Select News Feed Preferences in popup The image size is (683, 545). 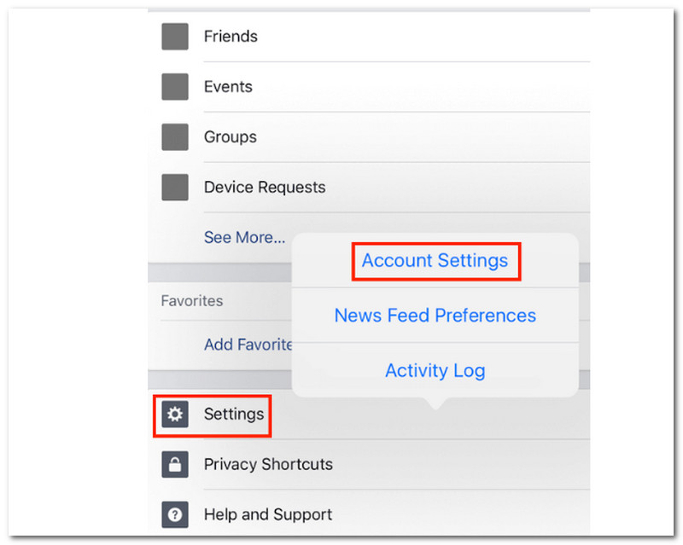[x=435, y=316]
